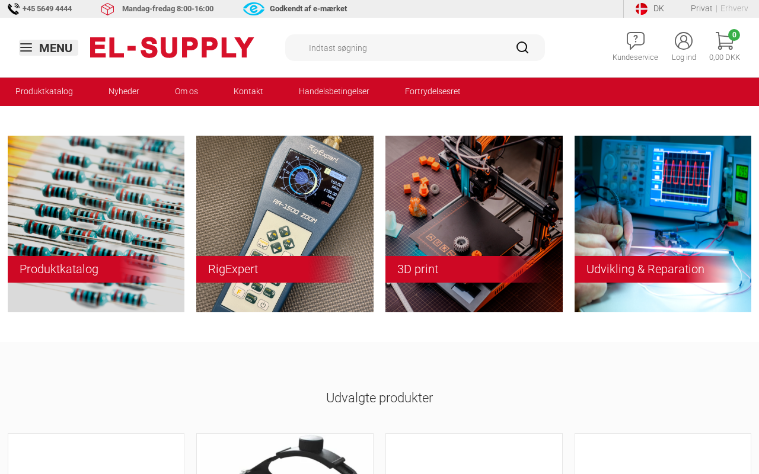
Task: Click the Danish flag icon
Action: point(641,9)
